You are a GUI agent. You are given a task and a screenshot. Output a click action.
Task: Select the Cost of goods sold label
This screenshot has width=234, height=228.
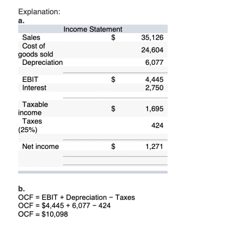click(36, 50)
